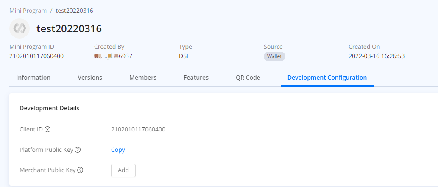Click the Wallet source tag
This screenshot has width=438, height=187.
(274, 56)
